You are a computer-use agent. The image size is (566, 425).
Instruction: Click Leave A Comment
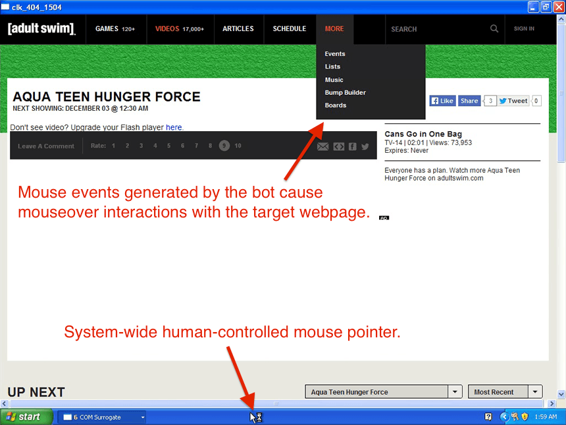(x=46, y=146)
